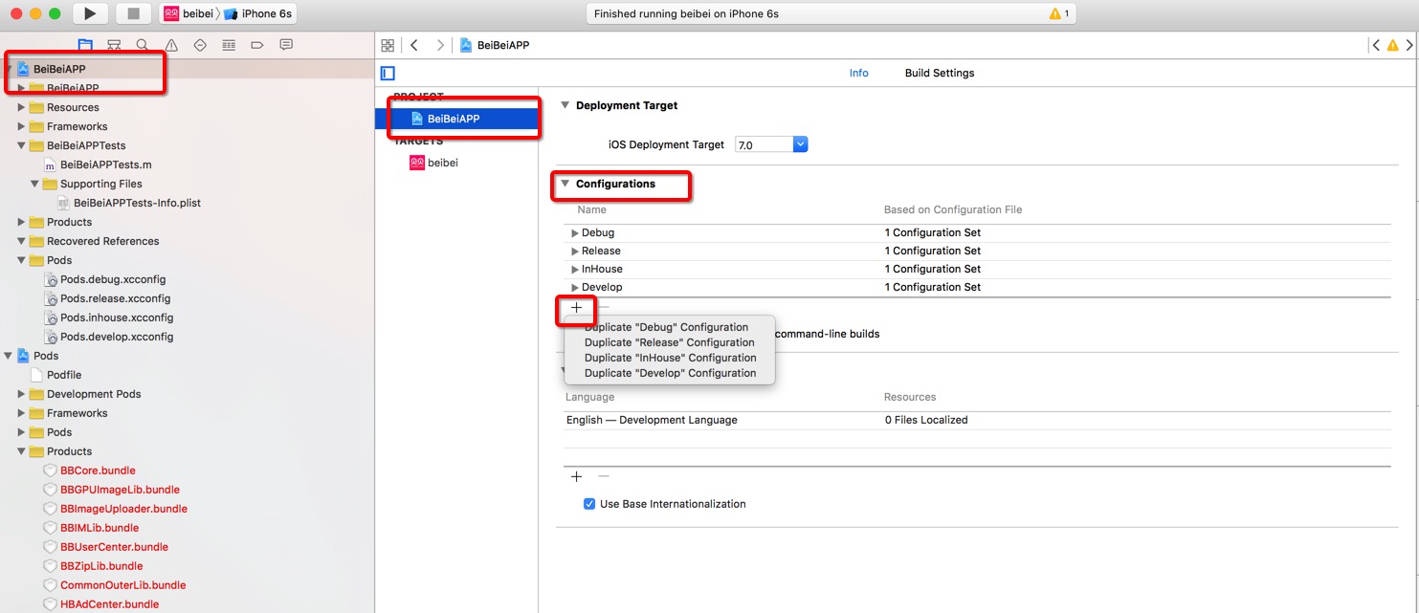Click the plus button under Configurations

click(577, 308)
